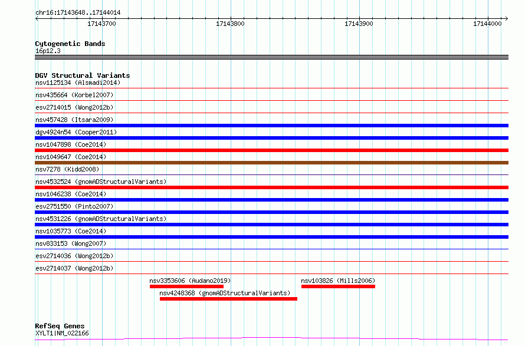Viewport: 525px width, 346px height.
Task: Click the 17143800 ruler position
Action: pos(231,24)
